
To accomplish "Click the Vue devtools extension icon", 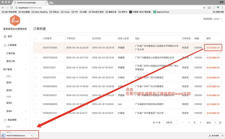I will coord(218,8).
